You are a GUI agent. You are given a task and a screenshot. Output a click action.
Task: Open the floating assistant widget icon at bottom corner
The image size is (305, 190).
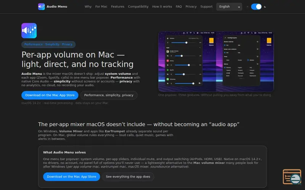click(x=292, y=177)
